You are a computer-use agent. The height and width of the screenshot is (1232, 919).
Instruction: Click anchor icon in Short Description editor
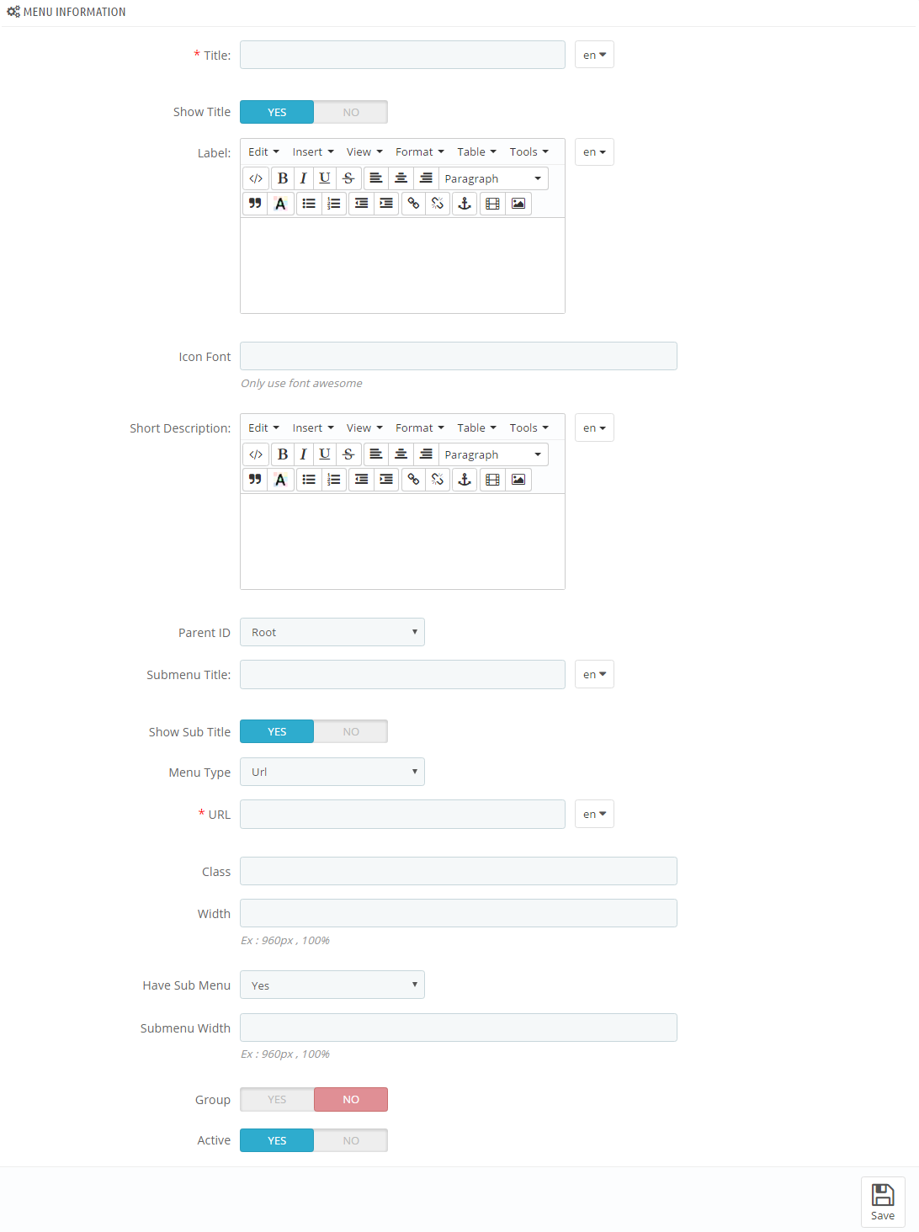click(465, 480)
